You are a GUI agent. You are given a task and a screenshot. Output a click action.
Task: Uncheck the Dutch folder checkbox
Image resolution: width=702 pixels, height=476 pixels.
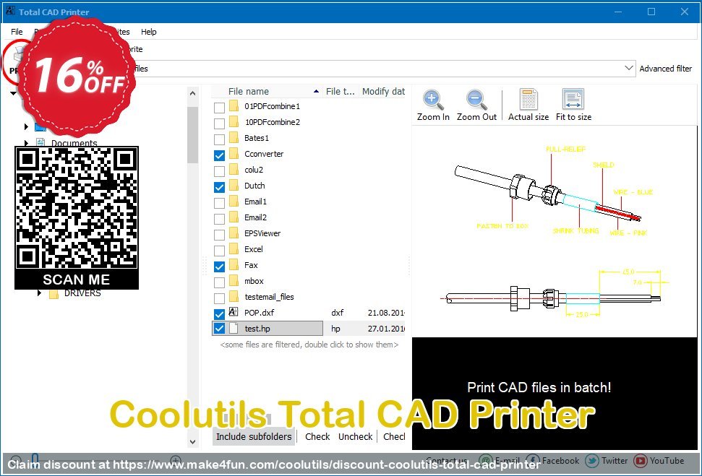[219, 187]
